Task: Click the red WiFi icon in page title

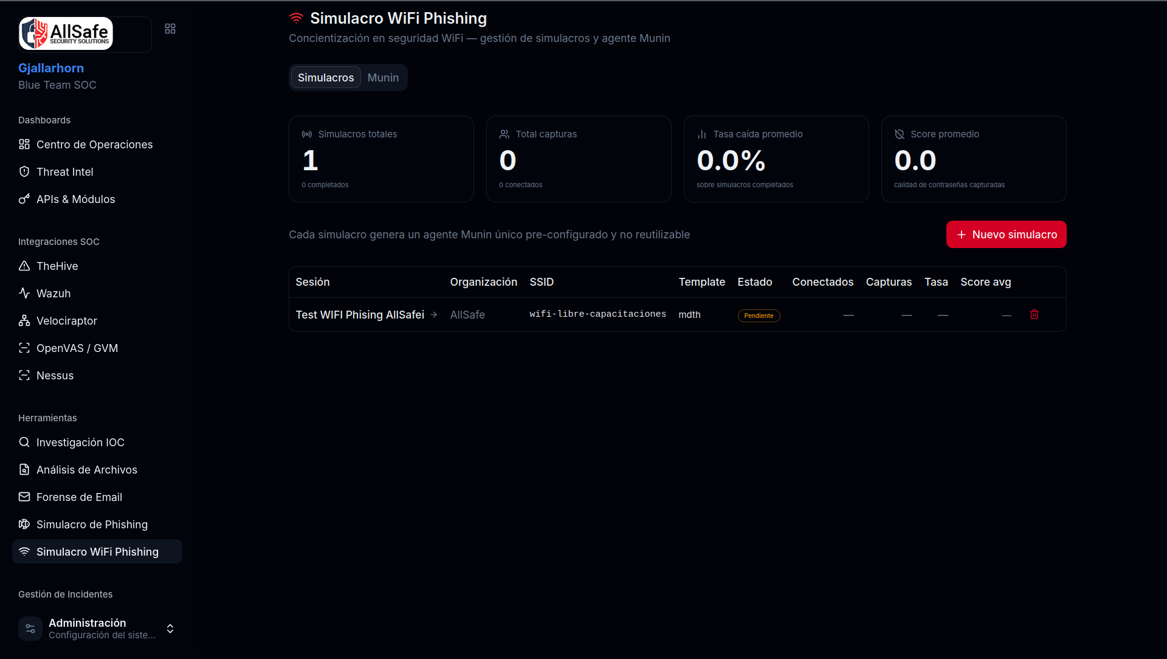Action: click(x=296, y=18)
